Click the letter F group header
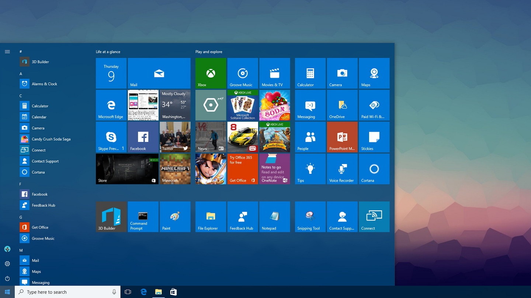The width and height of the screenshot is (531, 298). click(x=21, y=184)
